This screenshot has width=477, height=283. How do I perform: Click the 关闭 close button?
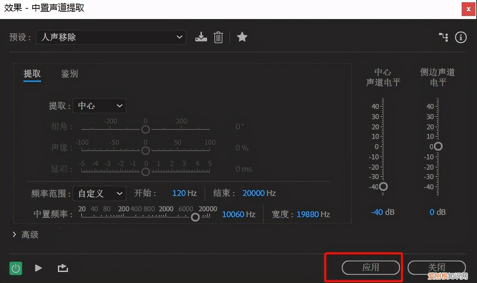pyautogui.click(x=437, y=267)
